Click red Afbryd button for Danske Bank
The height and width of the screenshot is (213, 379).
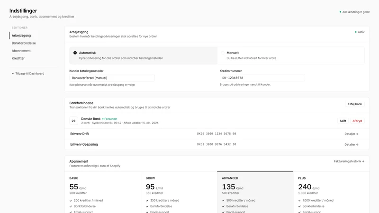click(357, 121)
